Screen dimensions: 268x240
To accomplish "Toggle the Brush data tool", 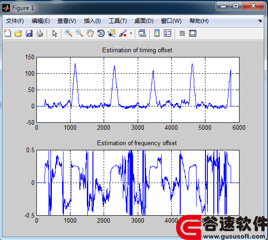I will [x=123, y=33].
